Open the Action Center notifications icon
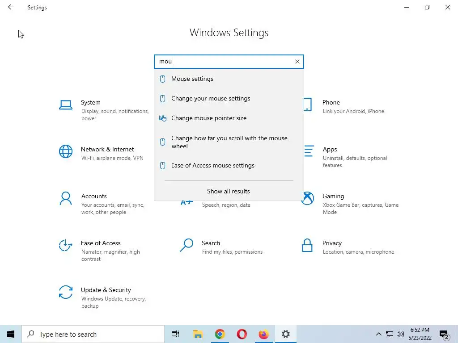This screenshot has height=343, width=458. coord(444,335)
